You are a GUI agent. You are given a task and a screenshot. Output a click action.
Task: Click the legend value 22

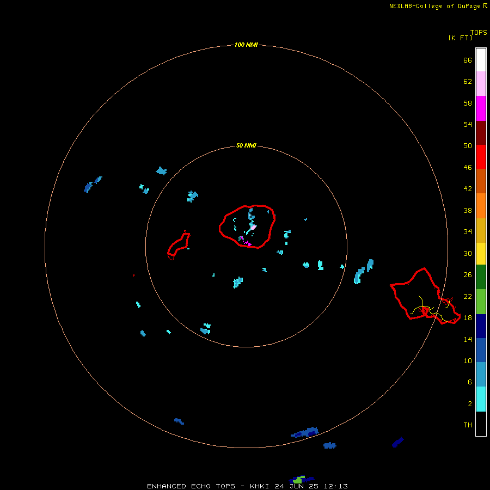[x=468, y=296]
